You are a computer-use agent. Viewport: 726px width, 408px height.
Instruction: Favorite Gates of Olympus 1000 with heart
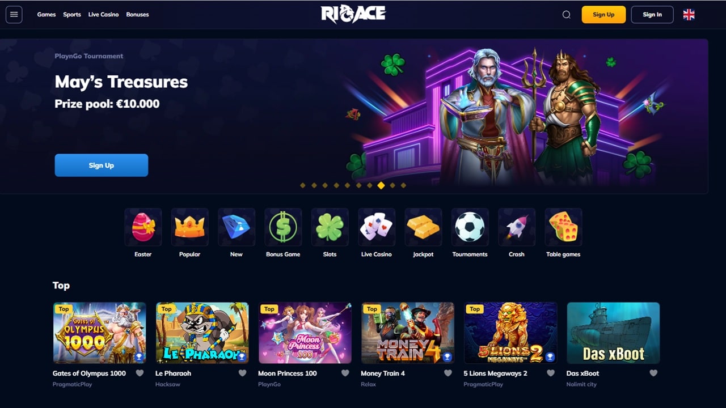(140, 373)
